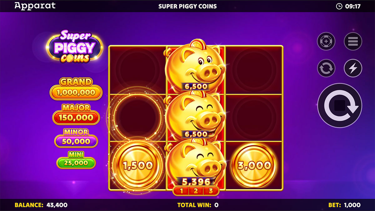Click the 3,000 gold coin
Viewport: 375px width, 211px height.
point(255,165)
